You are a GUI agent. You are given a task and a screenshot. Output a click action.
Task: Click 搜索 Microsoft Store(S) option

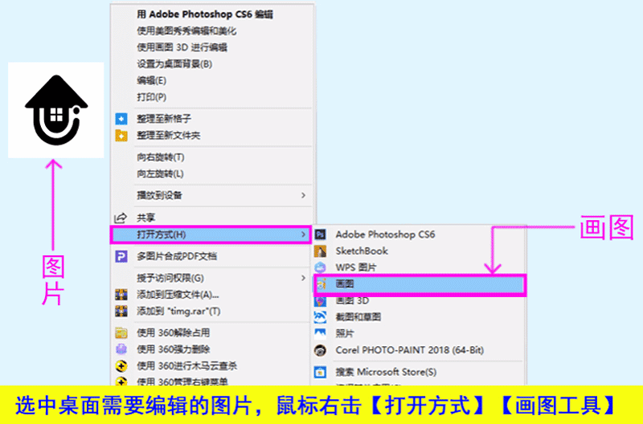386,372
